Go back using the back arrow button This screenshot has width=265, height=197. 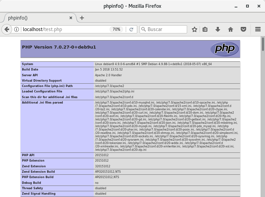click(x=7, y=29)
